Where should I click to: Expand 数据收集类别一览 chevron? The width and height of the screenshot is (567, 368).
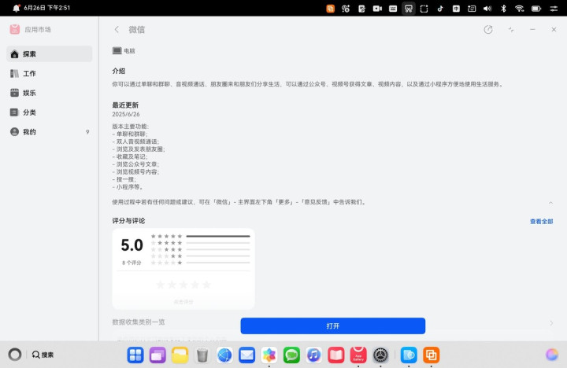coord(551,323)
